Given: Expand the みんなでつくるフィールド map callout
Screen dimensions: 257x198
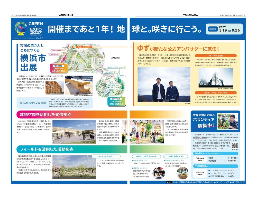Looking at the screenshot, I should click(116, 67).
